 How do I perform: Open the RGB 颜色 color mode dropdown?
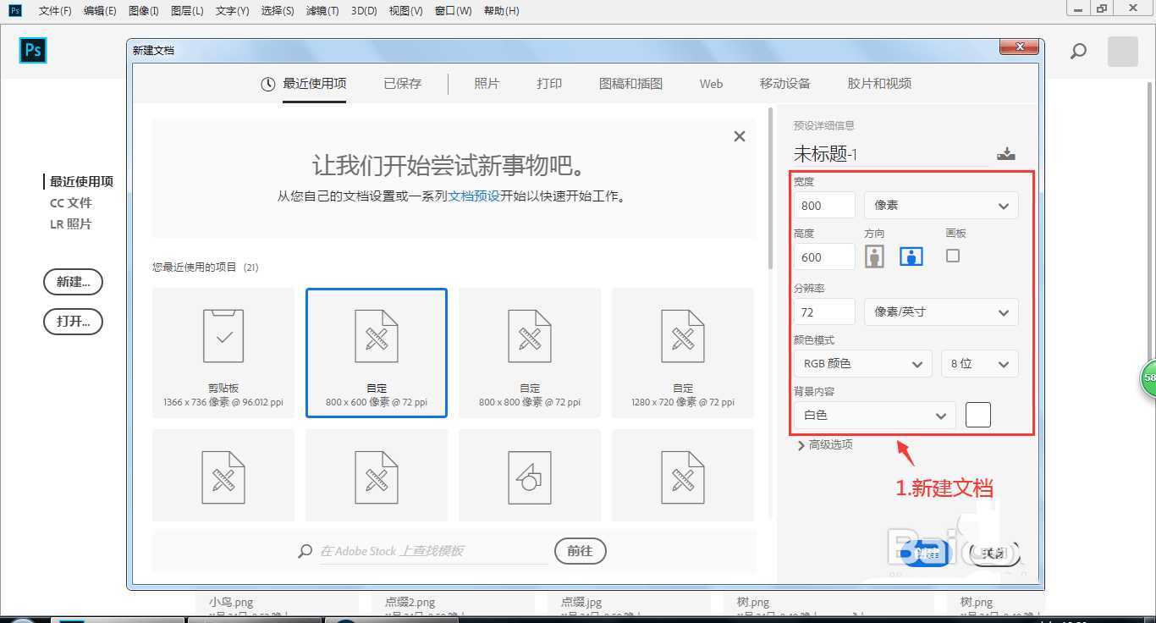[x=862, y=363]
